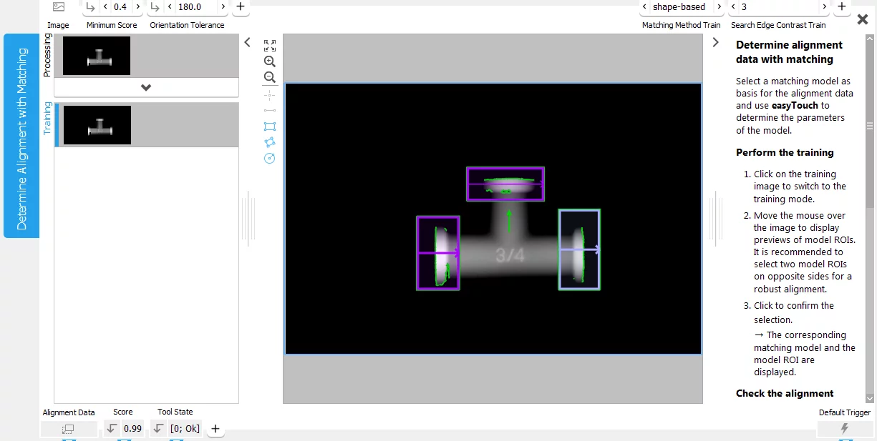Increase the Minimum Score value
The image size is (877, 441).
(x=137, y=7)
